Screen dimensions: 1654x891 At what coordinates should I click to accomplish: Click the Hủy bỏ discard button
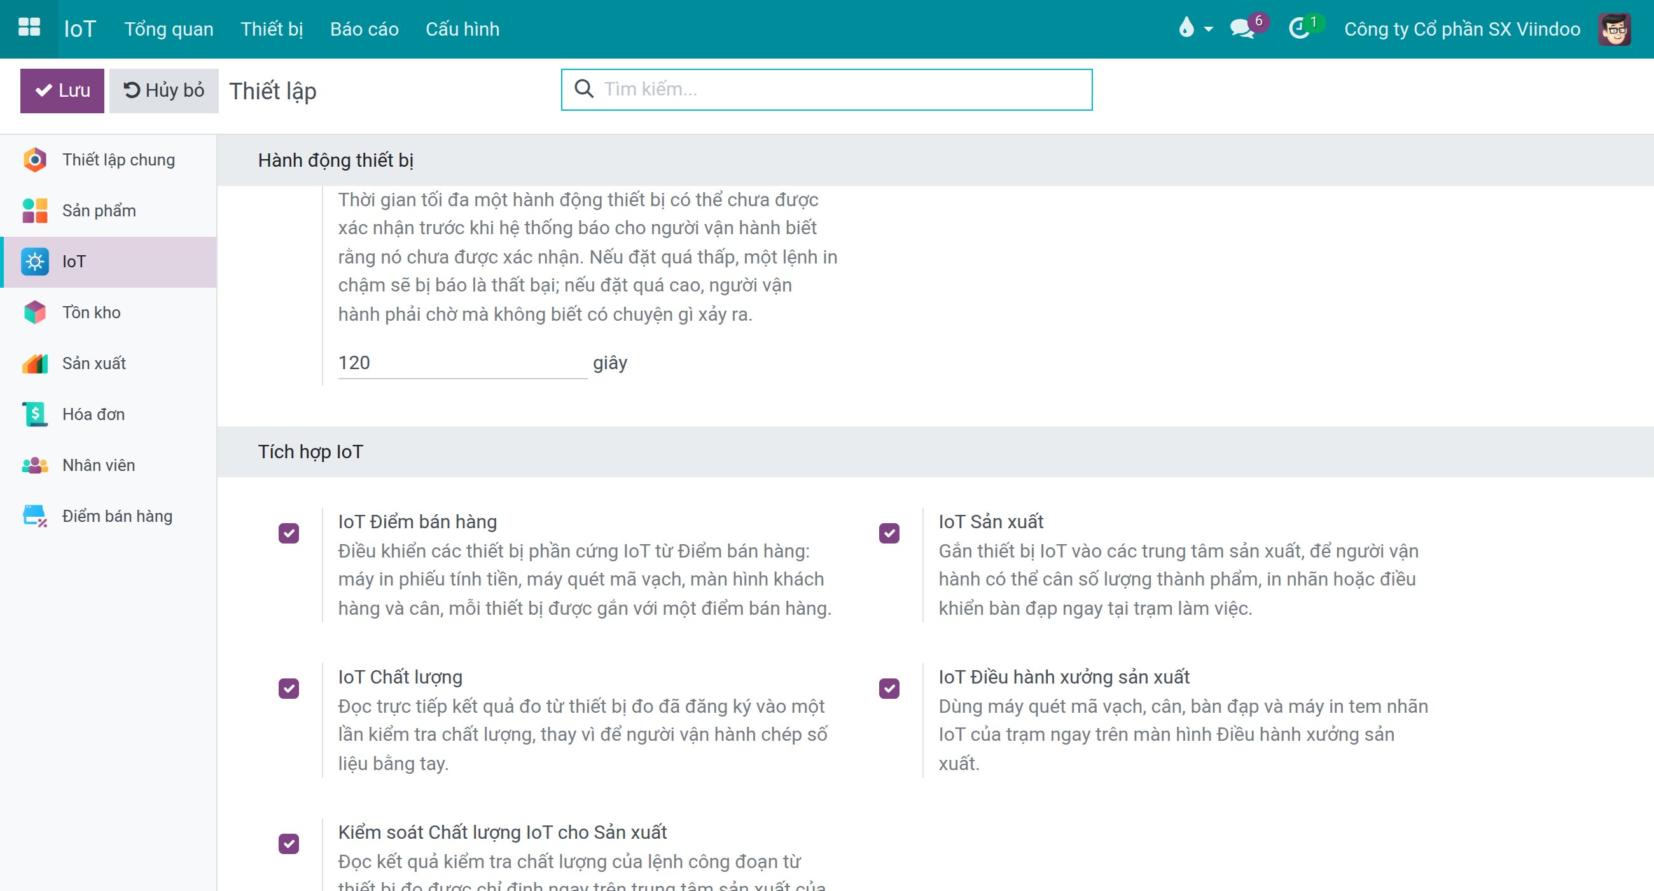tap(163, 90)
